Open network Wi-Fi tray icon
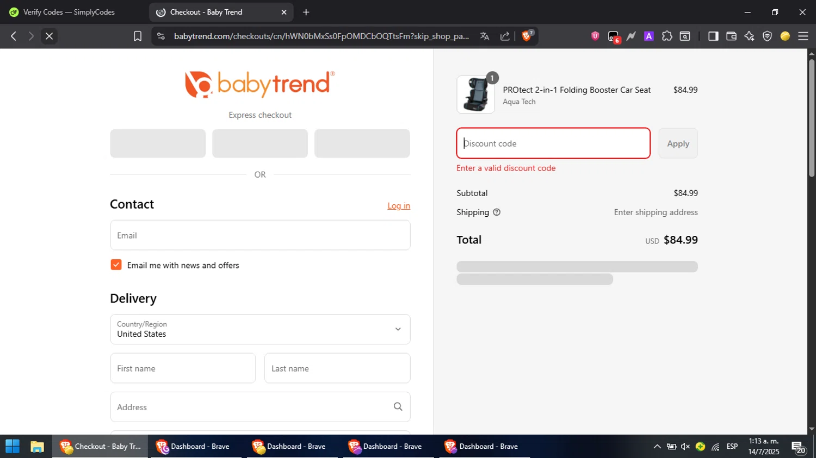816x458 pixels. point(715,447)
